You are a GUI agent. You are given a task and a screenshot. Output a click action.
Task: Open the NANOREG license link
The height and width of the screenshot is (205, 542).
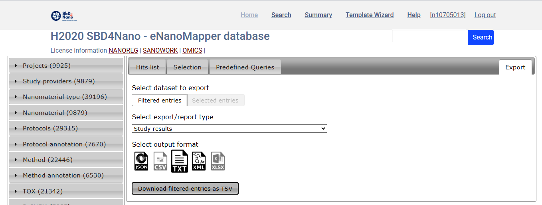pyautogui.click(x=123, y=51)
